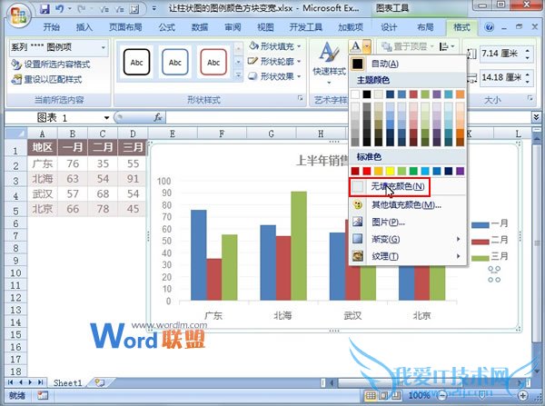Select column header D

coord(133,134)
